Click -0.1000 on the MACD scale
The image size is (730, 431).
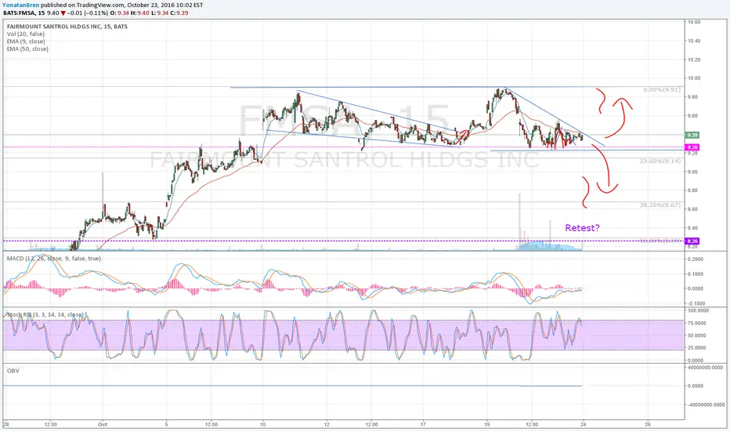click(x=694, y=303)
